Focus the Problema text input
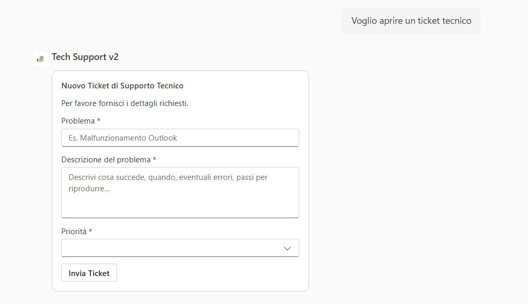528x304 pixels. coord(180,138)
